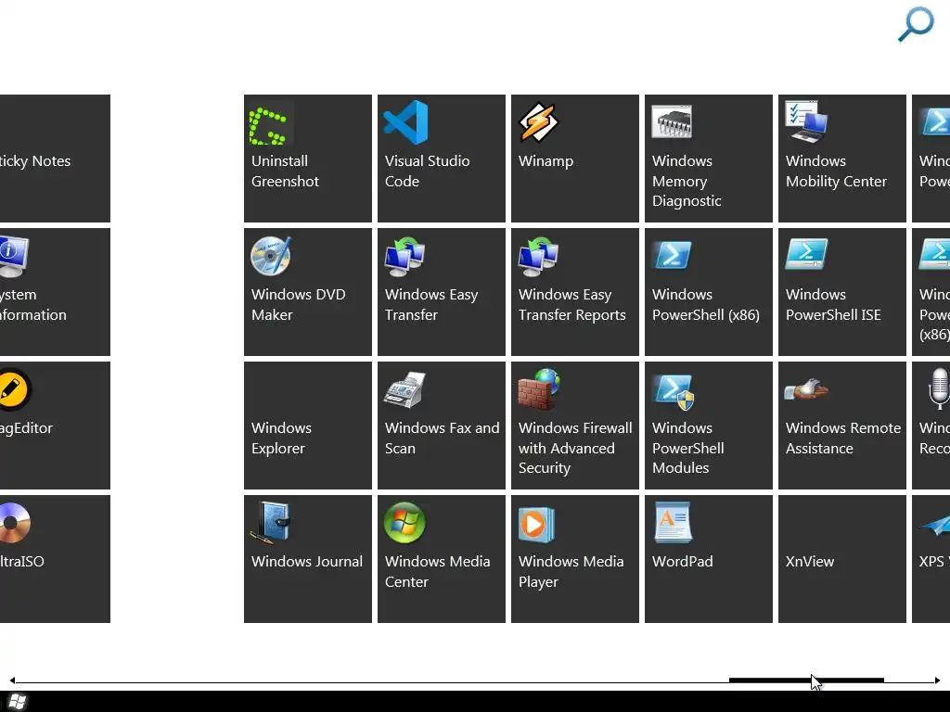
Task: Click the Windows Memory Diagnostic chip icon
Action: point(672,121)
